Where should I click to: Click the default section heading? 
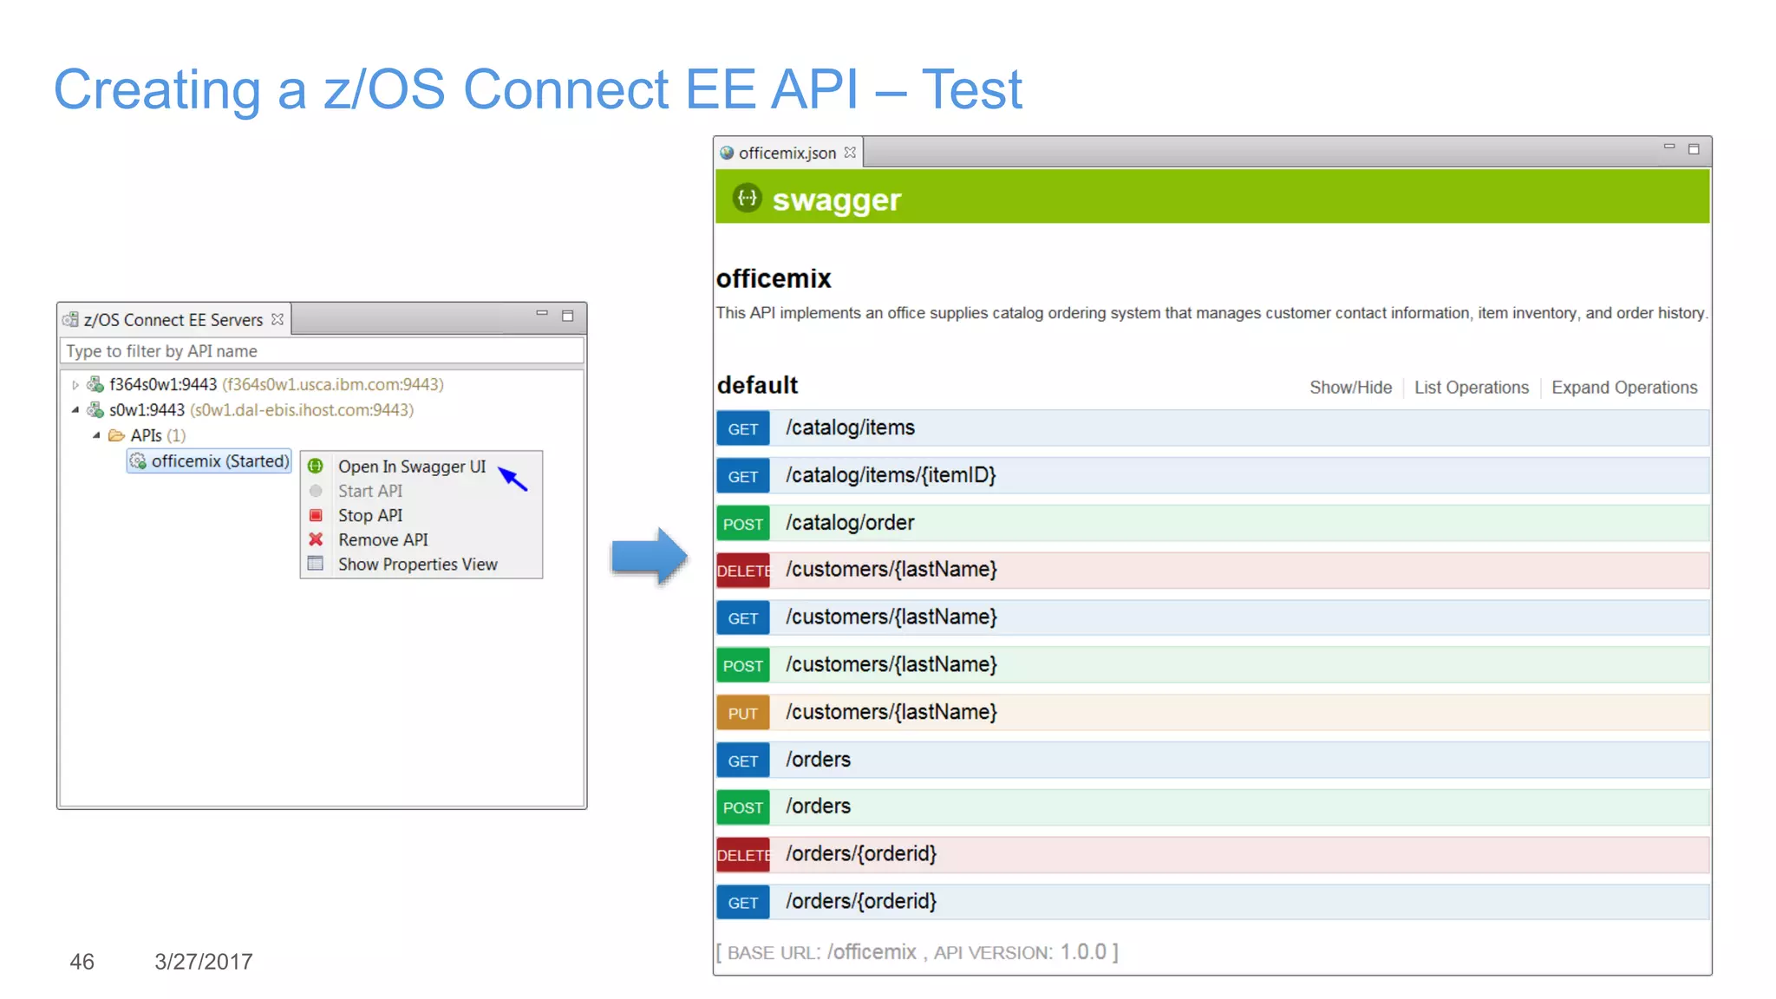[x=757, y=385]
